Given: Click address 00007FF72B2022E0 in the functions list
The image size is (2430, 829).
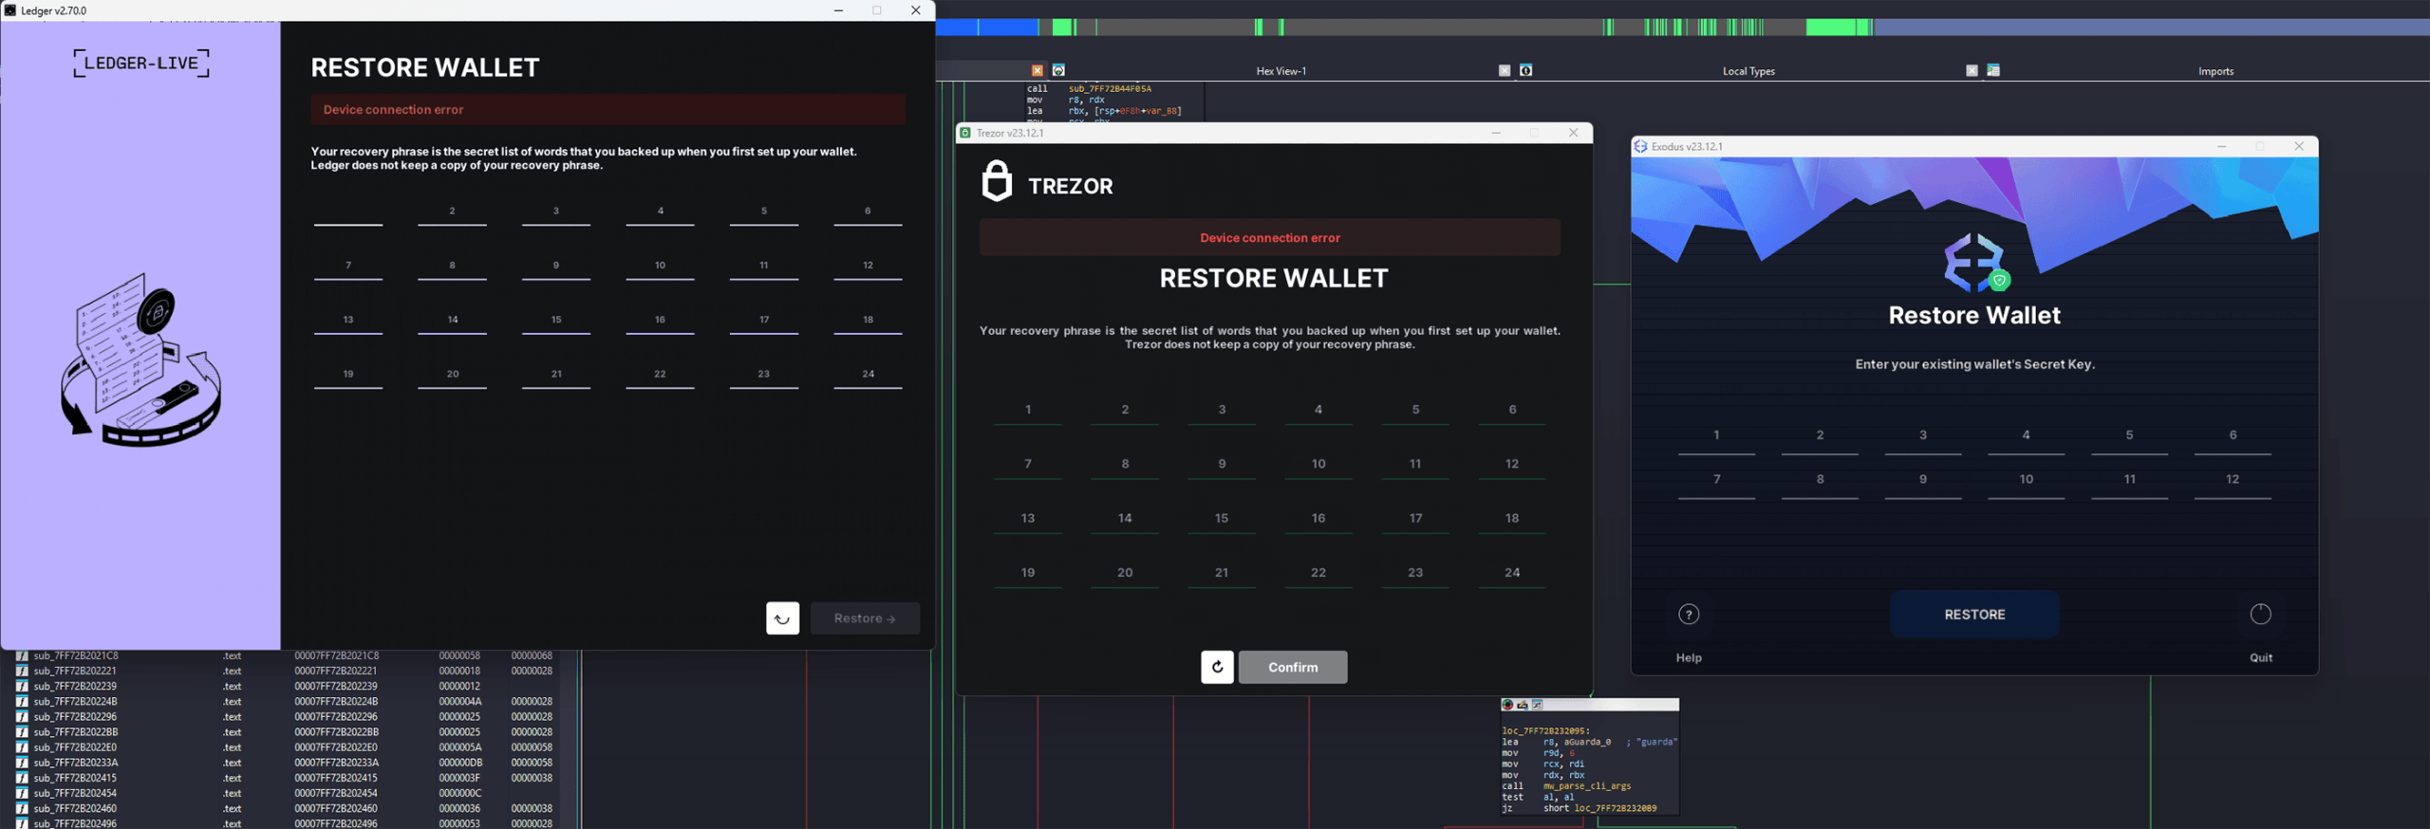Looking at the screenshot, I should (x=336, y=747).
